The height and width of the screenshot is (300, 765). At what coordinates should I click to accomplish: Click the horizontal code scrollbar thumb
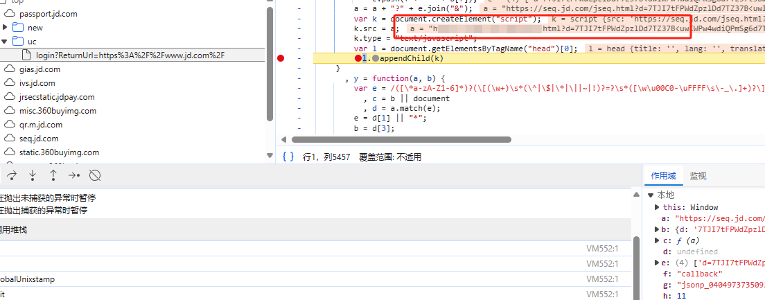point(402,139)
